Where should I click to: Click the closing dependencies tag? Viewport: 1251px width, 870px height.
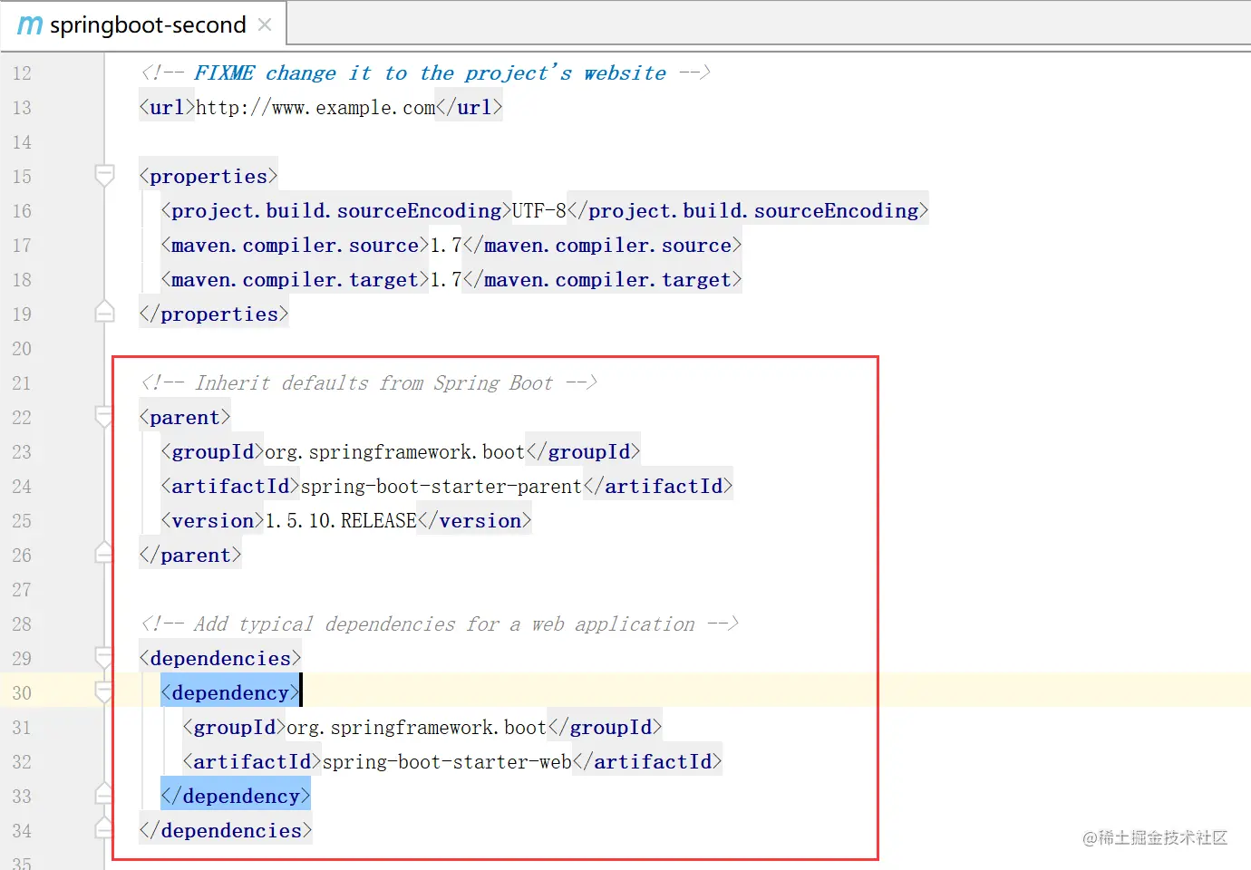226,831
